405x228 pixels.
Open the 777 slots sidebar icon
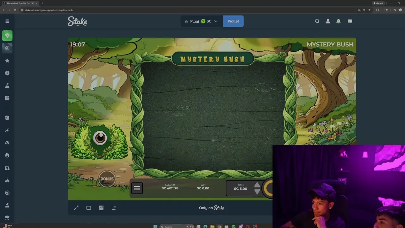[7, 143]
